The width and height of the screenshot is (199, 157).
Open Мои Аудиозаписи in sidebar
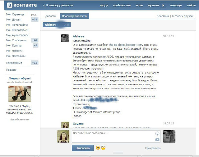[x=17, y=35]
